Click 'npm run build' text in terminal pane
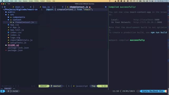Viewport: 169px width, 95px height. coord(159,32)
